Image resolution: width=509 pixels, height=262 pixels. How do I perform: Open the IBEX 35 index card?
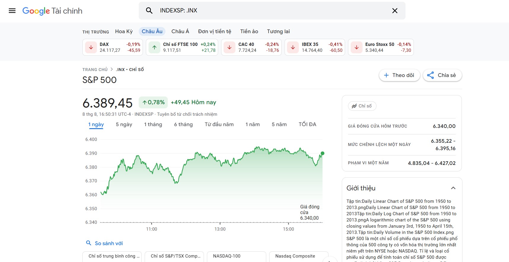[315, 47]
